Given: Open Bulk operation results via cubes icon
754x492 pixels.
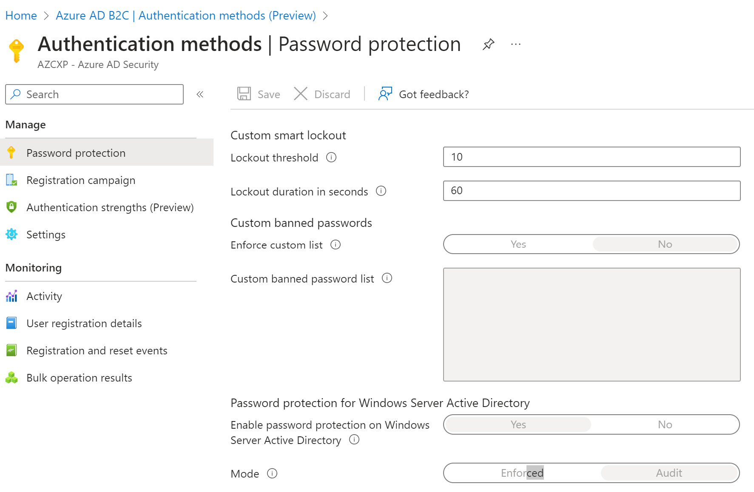Looking at the screenshot, I should [11, 377].
